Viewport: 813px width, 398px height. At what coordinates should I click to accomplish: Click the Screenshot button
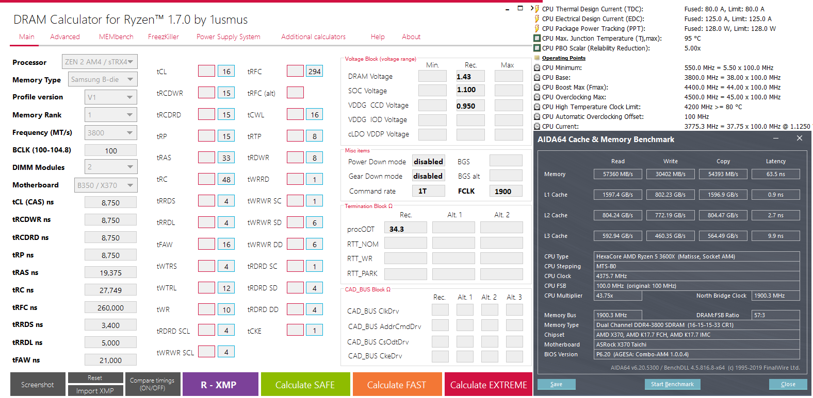tap(38, 384)
